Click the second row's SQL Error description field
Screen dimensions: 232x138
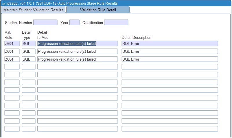(x=170, y=52)
